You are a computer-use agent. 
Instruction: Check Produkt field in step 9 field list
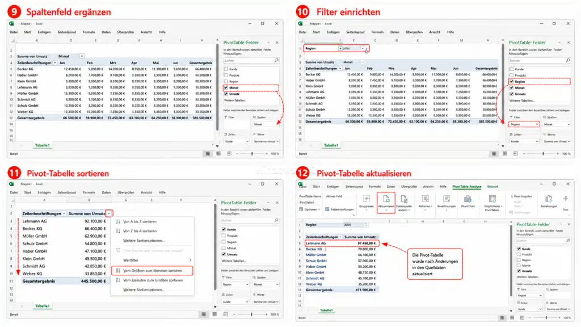click(226, 76)
